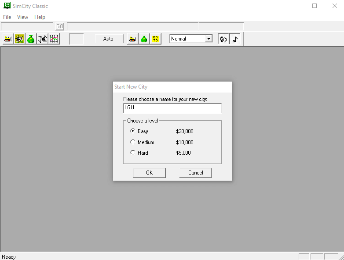
Task: Open the File menu
Action: [x=7, y=17]
